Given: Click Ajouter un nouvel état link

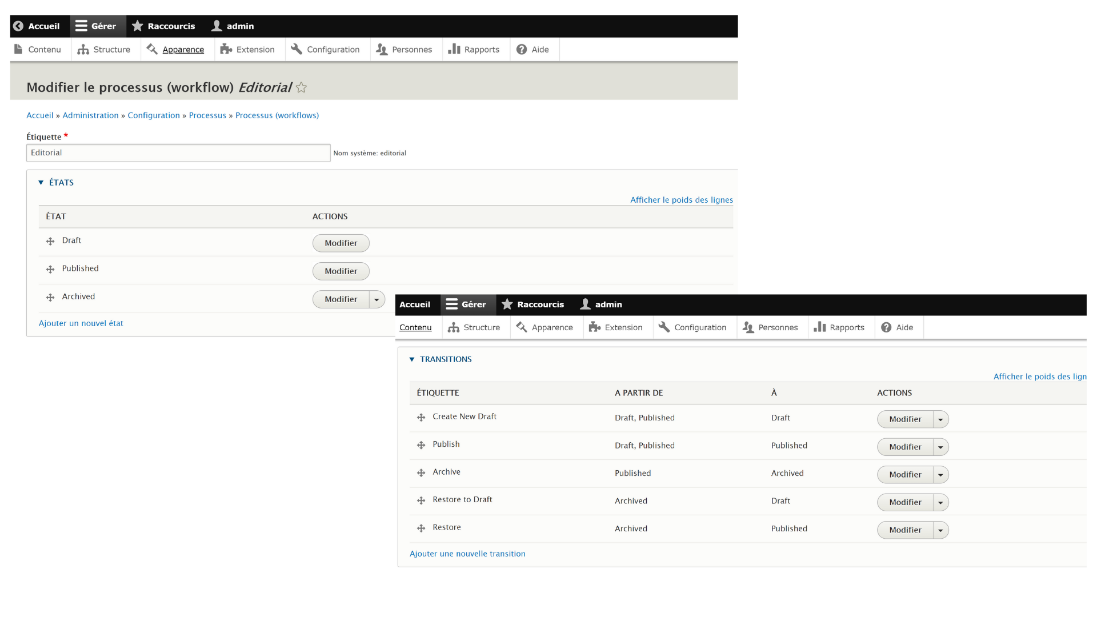Looking at the screenshot, I should tap(81, 323).
